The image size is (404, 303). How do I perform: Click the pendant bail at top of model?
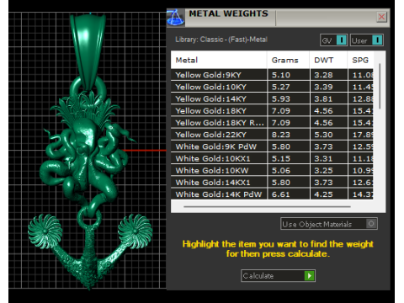tap(88, 52)
